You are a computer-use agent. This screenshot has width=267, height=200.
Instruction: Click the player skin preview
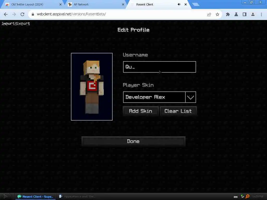92,86
